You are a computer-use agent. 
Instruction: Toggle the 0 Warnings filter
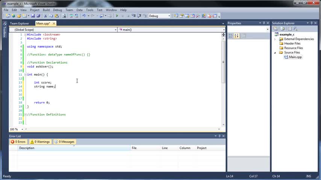(40, 142)
